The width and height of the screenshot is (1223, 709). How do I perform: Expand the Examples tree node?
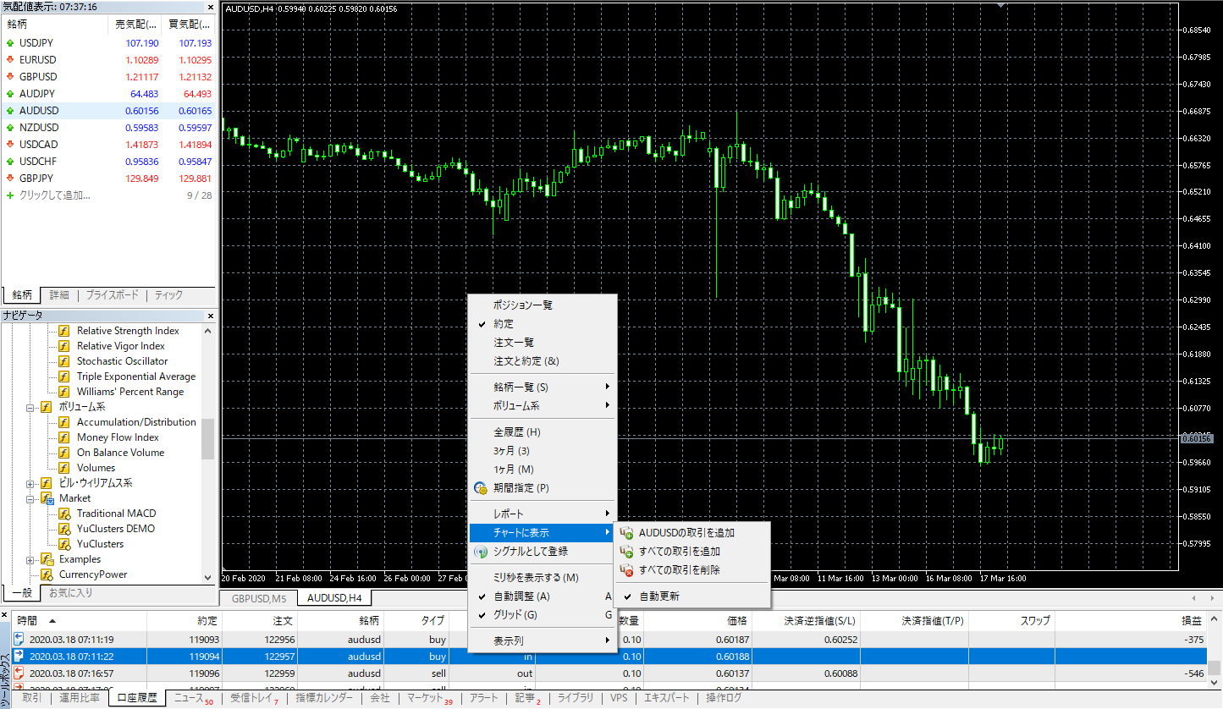point(30,559)
